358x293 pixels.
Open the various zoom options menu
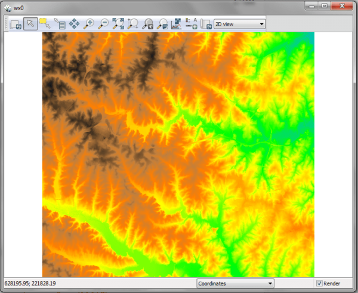coord(162,24)
